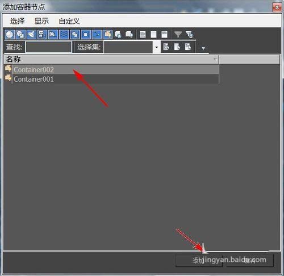Select the Container002 row
The height and width of the screenshot is (276, 284).
pos(111,69)
